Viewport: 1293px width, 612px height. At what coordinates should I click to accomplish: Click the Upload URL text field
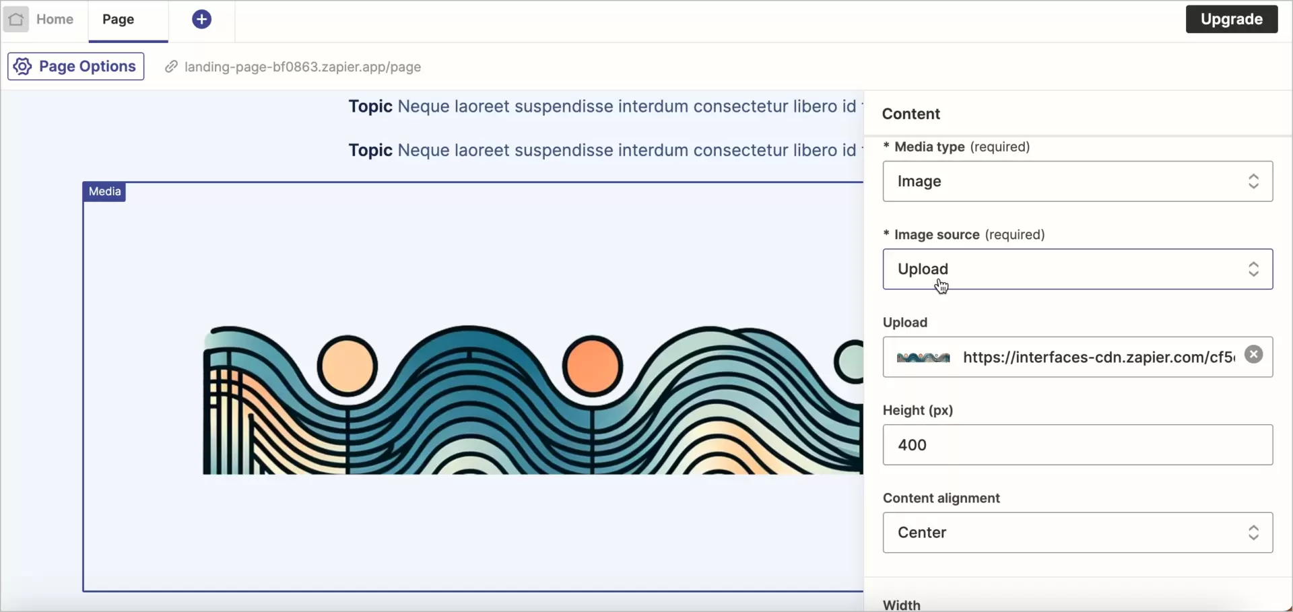tap(1091, 357)
